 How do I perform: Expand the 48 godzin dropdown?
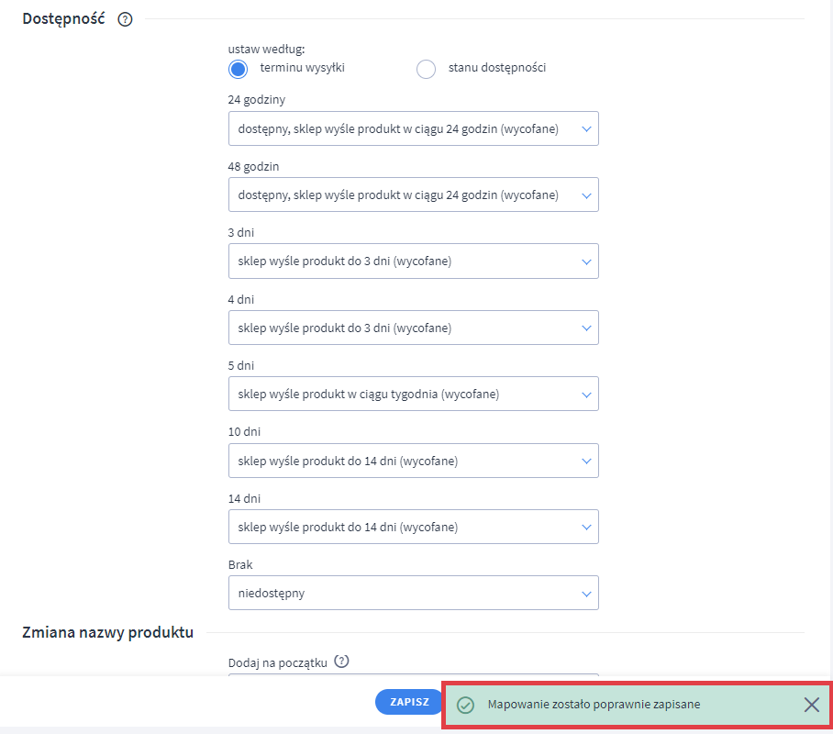pos(413,195)
